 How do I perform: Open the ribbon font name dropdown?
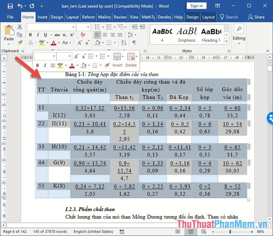[73, 27]
